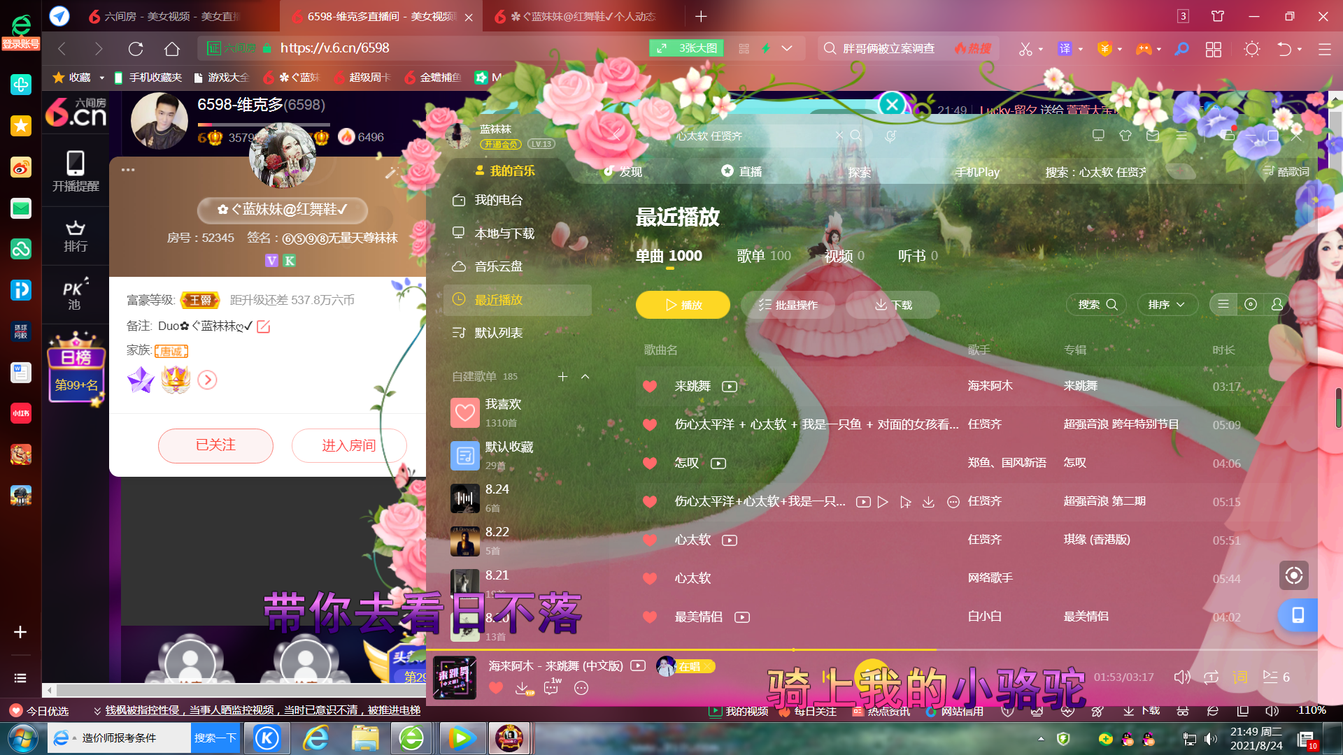The image size is (1343, 755).
Task: Open the music player main menu icon
Action: click(x=1181, y=136)
